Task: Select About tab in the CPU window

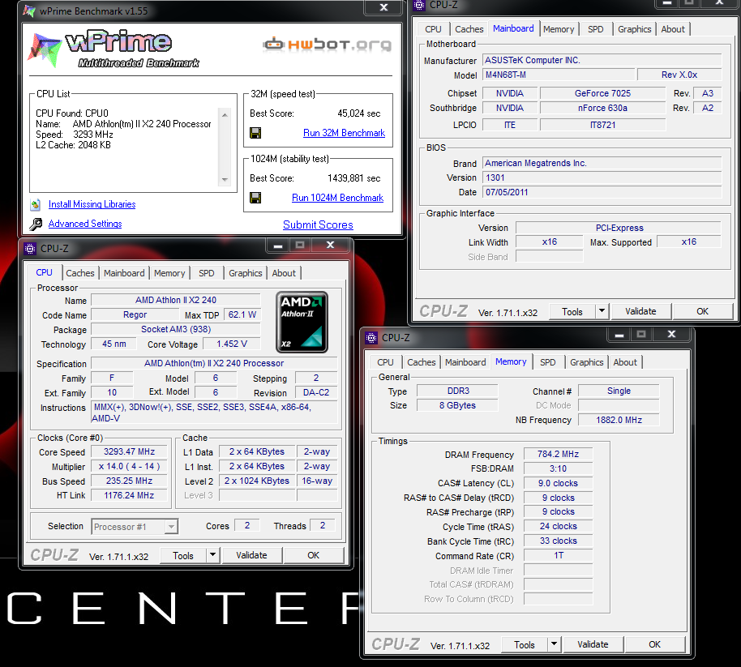Action: (284, 273)
